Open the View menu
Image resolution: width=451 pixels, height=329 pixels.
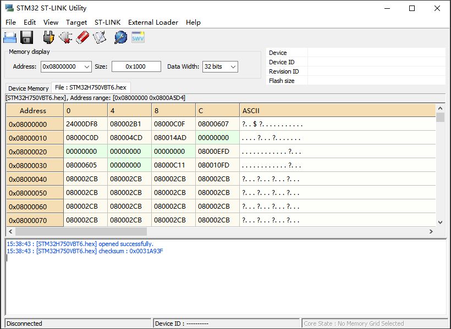pos(51,22)
